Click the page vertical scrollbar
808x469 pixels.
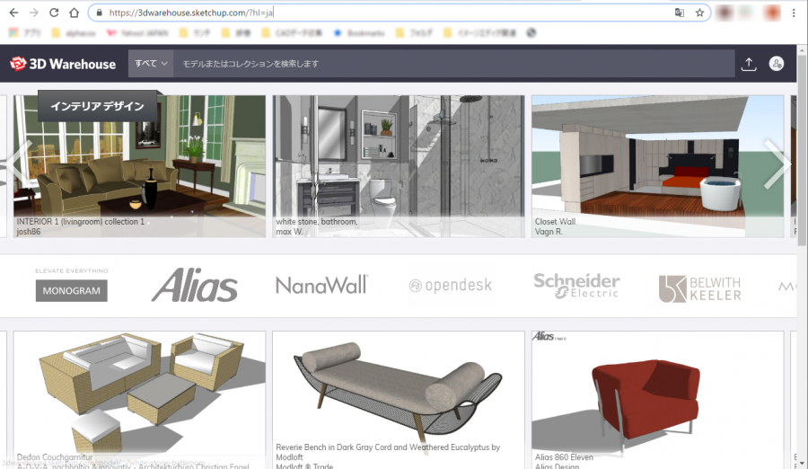tap(803, 256)
